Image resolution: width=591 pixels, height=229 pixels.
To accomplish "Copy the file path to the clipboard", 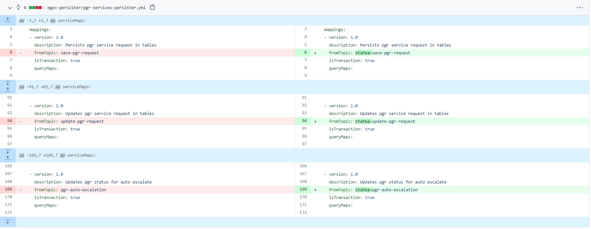I will point(152,7).
